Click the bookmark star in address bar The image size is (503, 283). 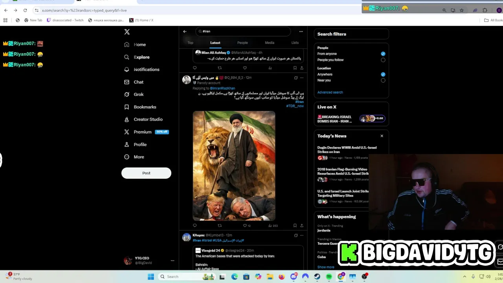462,10
